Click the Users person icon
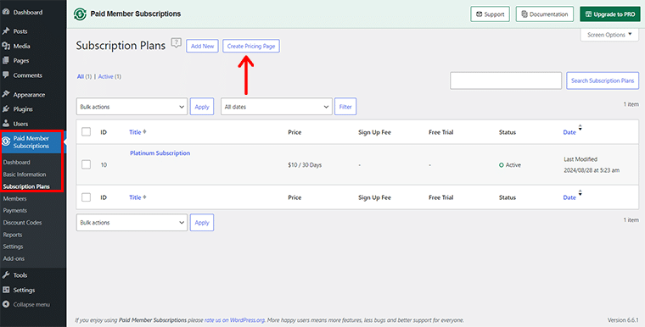Image resolution: width=645 pixels, height=327 pixels. click(x=6, y=124)
